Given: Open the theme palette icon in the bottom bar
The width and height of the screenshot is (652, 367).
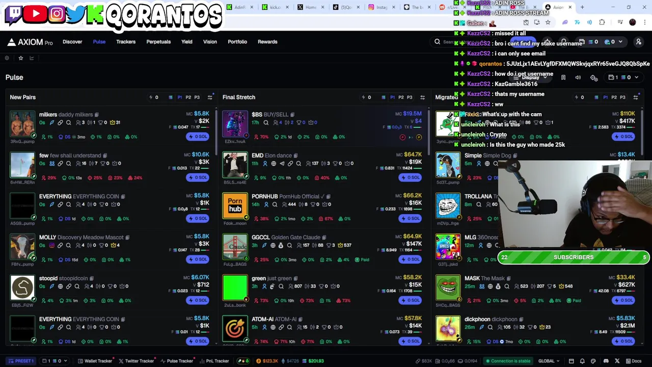Looking at the screenshot, I should click(x=593, y=361).
